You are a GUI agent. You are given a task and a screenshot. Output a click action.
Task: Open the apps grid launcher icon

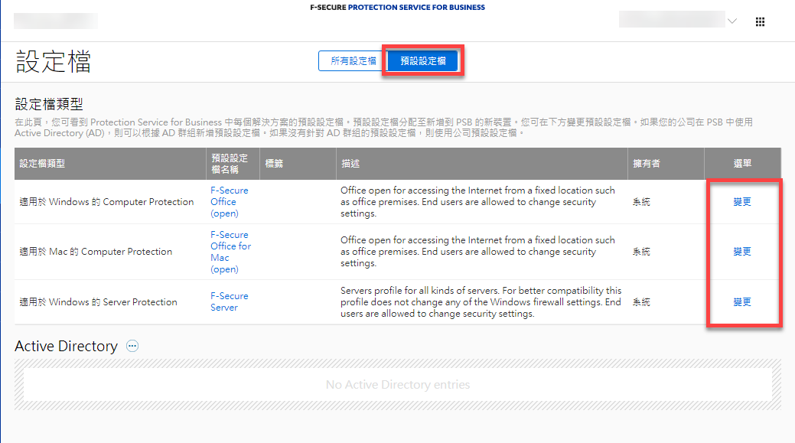760,22
